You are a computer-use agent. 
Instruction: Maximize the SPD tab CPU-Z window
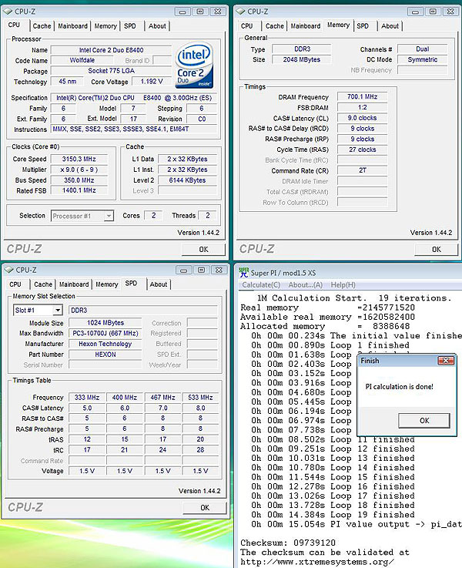[202, 270]
